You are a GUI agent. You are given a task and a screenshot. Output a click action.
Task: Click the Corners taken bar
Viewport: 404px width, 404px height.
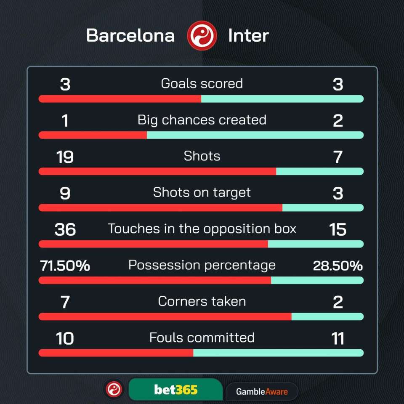click(201, 316)
